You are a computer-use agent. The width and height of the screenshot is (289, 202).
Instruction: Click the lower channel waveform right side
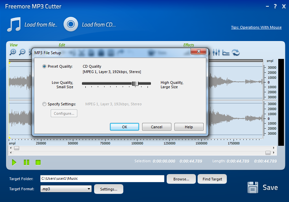click(236, 118)
